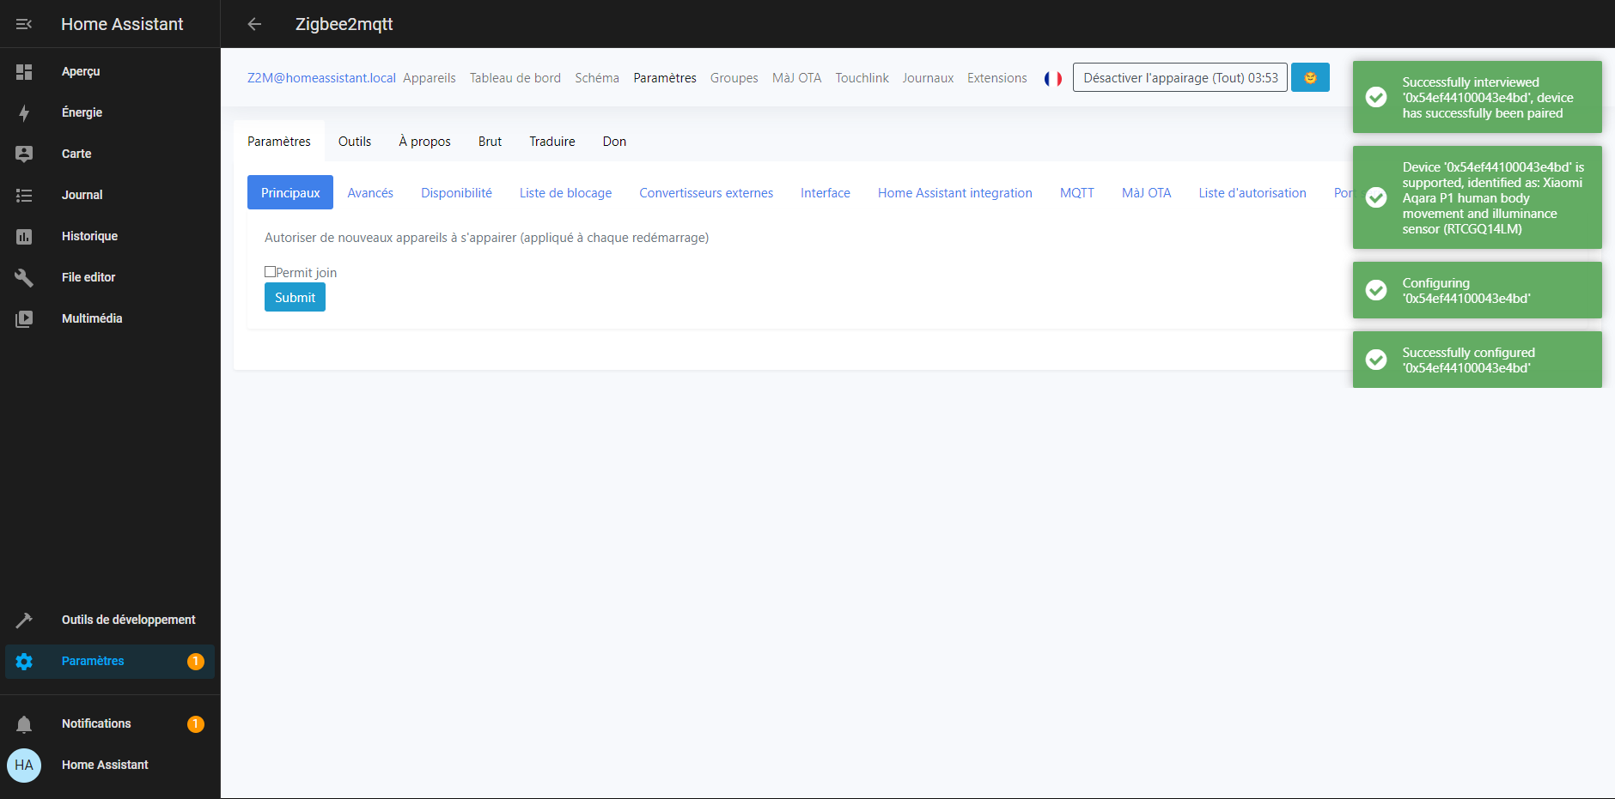Open the Touchlink page
Viewport: 1615px width, 799px height.
862,78
